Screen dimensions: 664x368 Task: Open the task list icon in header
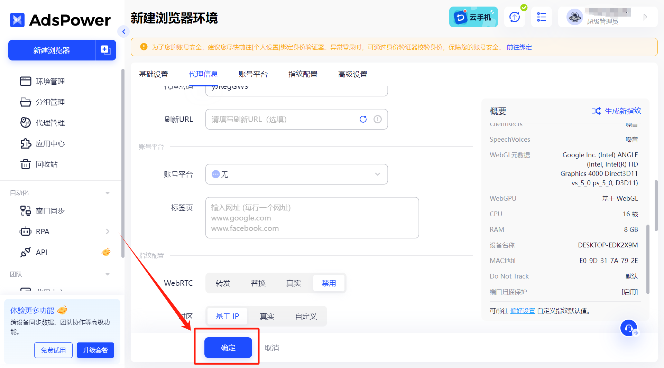coord(541,17)
